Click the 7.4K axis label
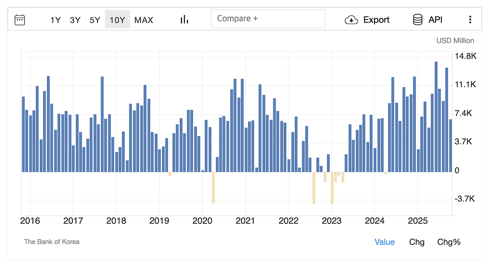 click(x=464, y=113)
